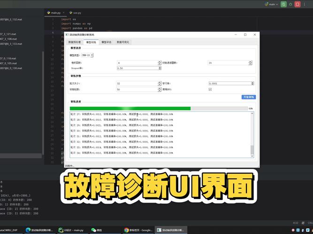The width and height of the screenshot is (313, 234).
Task: Click the log line for 轮次 30
Action: (122, 131)
